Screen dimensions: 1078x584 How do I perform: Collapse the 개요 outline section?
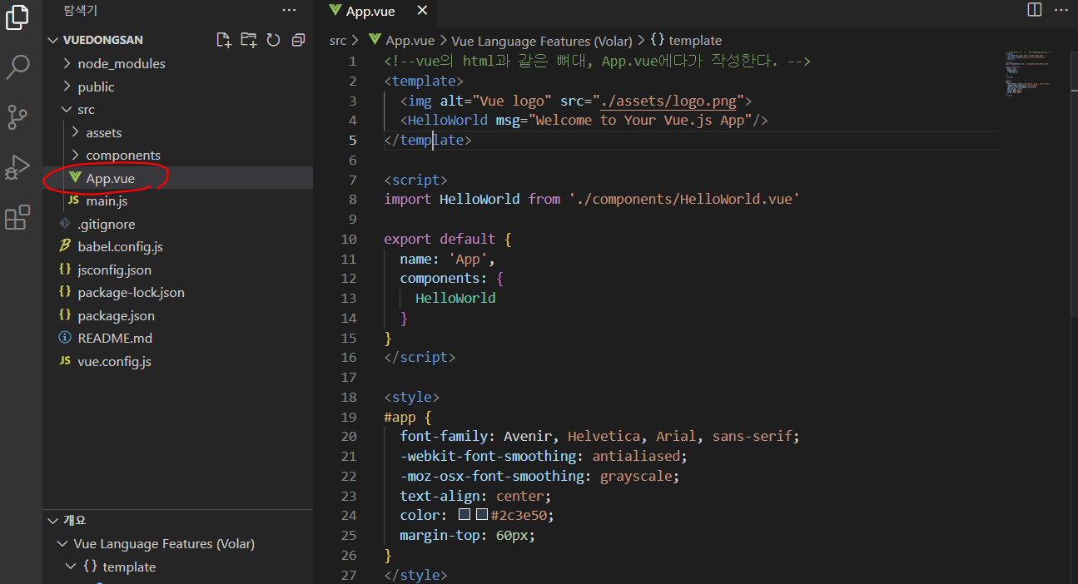tap(177, 520)
